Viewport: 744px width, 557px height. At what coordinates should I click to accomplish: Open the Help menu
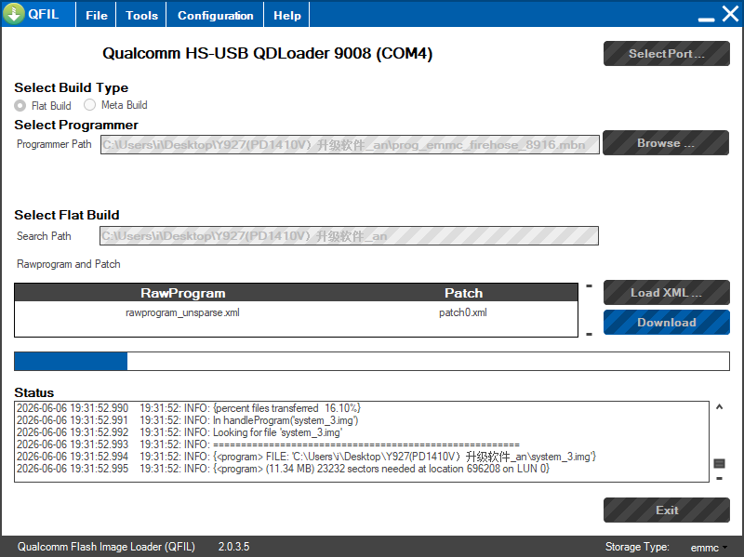pyautogui.click(x=287, y=15)
